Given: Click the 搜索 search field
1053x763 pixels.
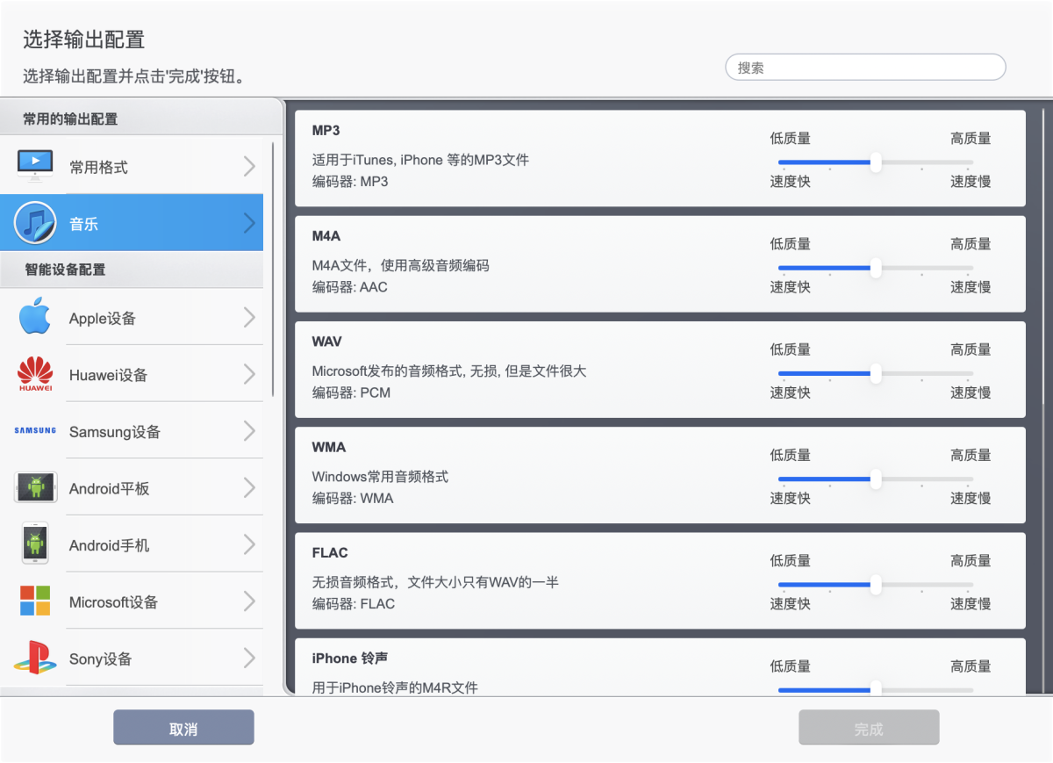Looking at the screenshot, I should click(x=864, y=68).
